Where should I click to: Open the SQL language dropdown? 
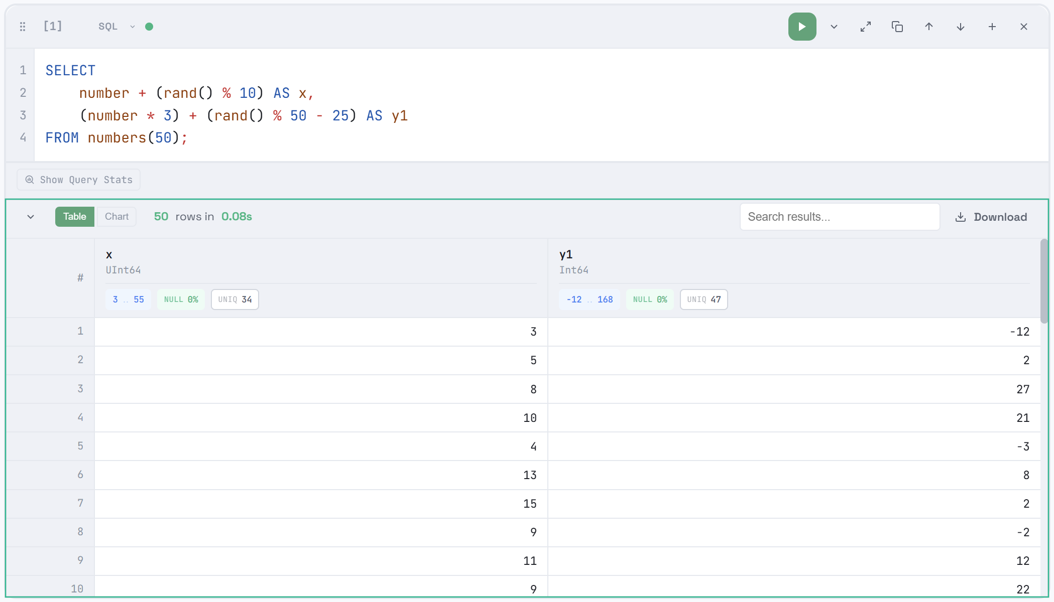[x=115, y=26]
